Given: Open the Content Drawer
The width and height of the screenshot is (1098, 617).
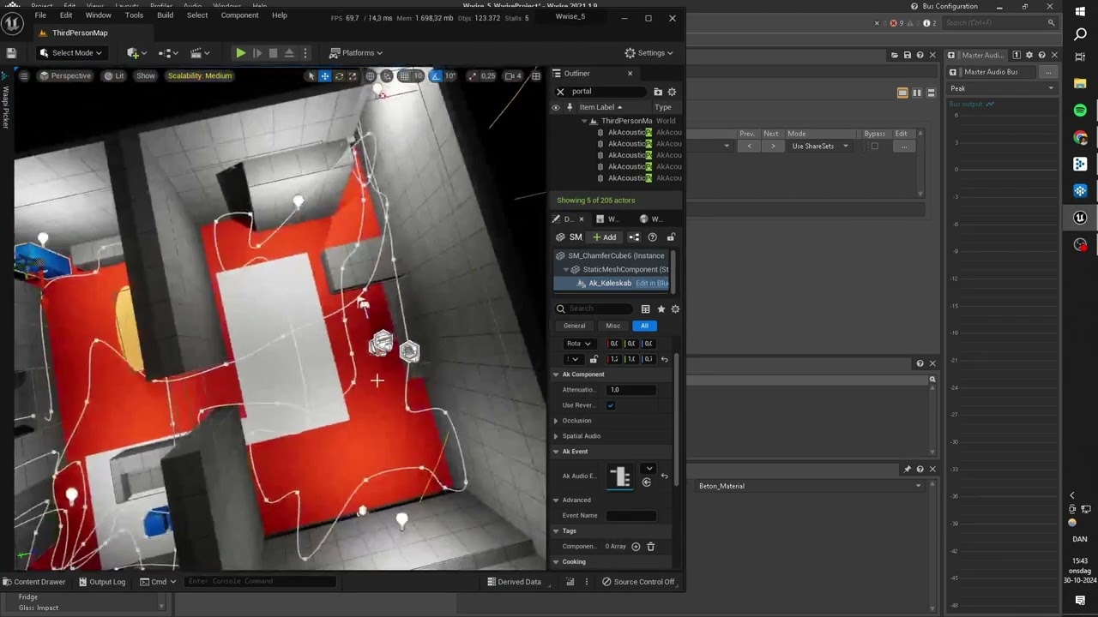Looking at the screenshot, I should point(34,582).
